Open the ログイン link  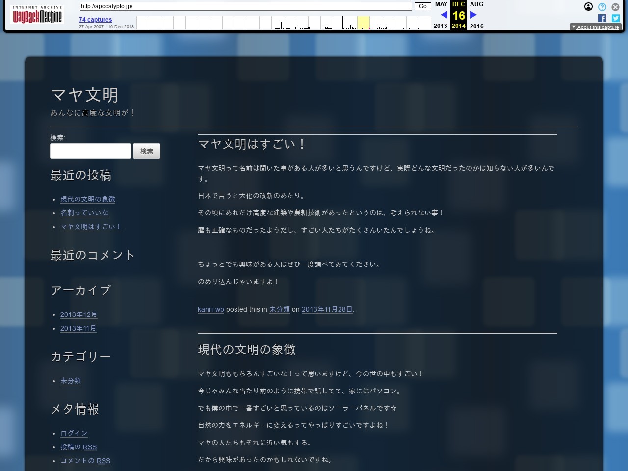pos(74,433)
